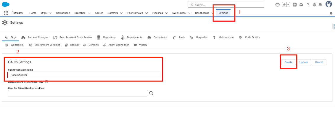The image size is (335, 120).
Task: Open the WebHooks settings tab
Action: pos(14,45)
